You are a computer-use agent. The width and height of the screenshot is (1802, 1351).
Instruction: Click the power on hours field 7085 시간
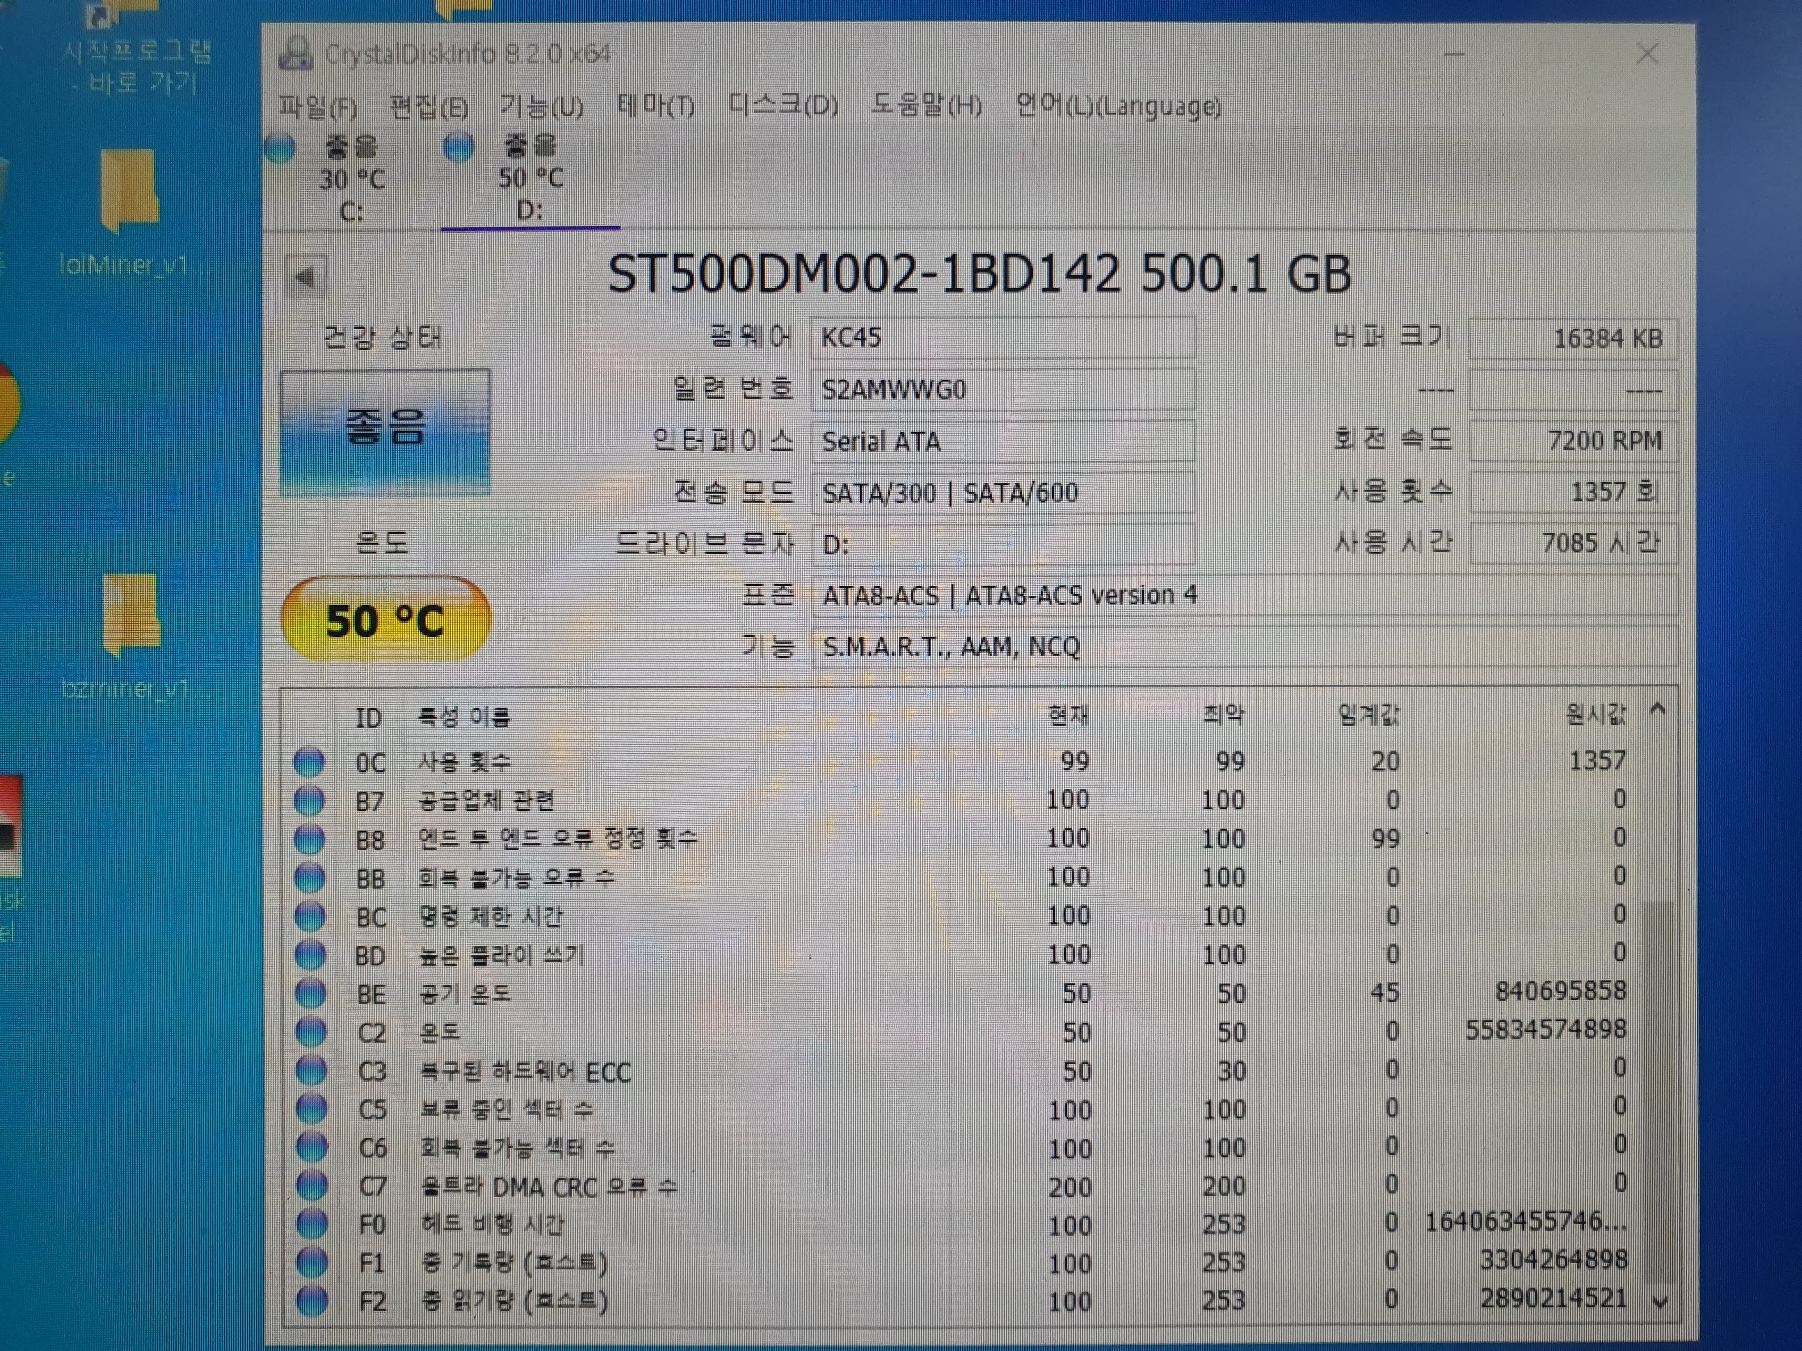coord(1574,543)
